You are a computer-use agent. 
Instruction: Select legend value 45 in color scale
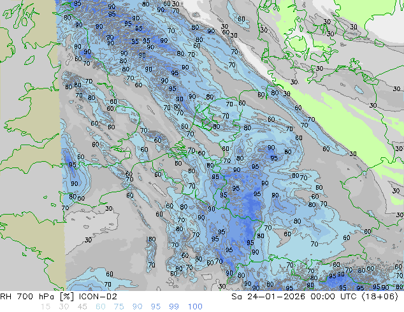pyautogui.click(x=82, y=307)
